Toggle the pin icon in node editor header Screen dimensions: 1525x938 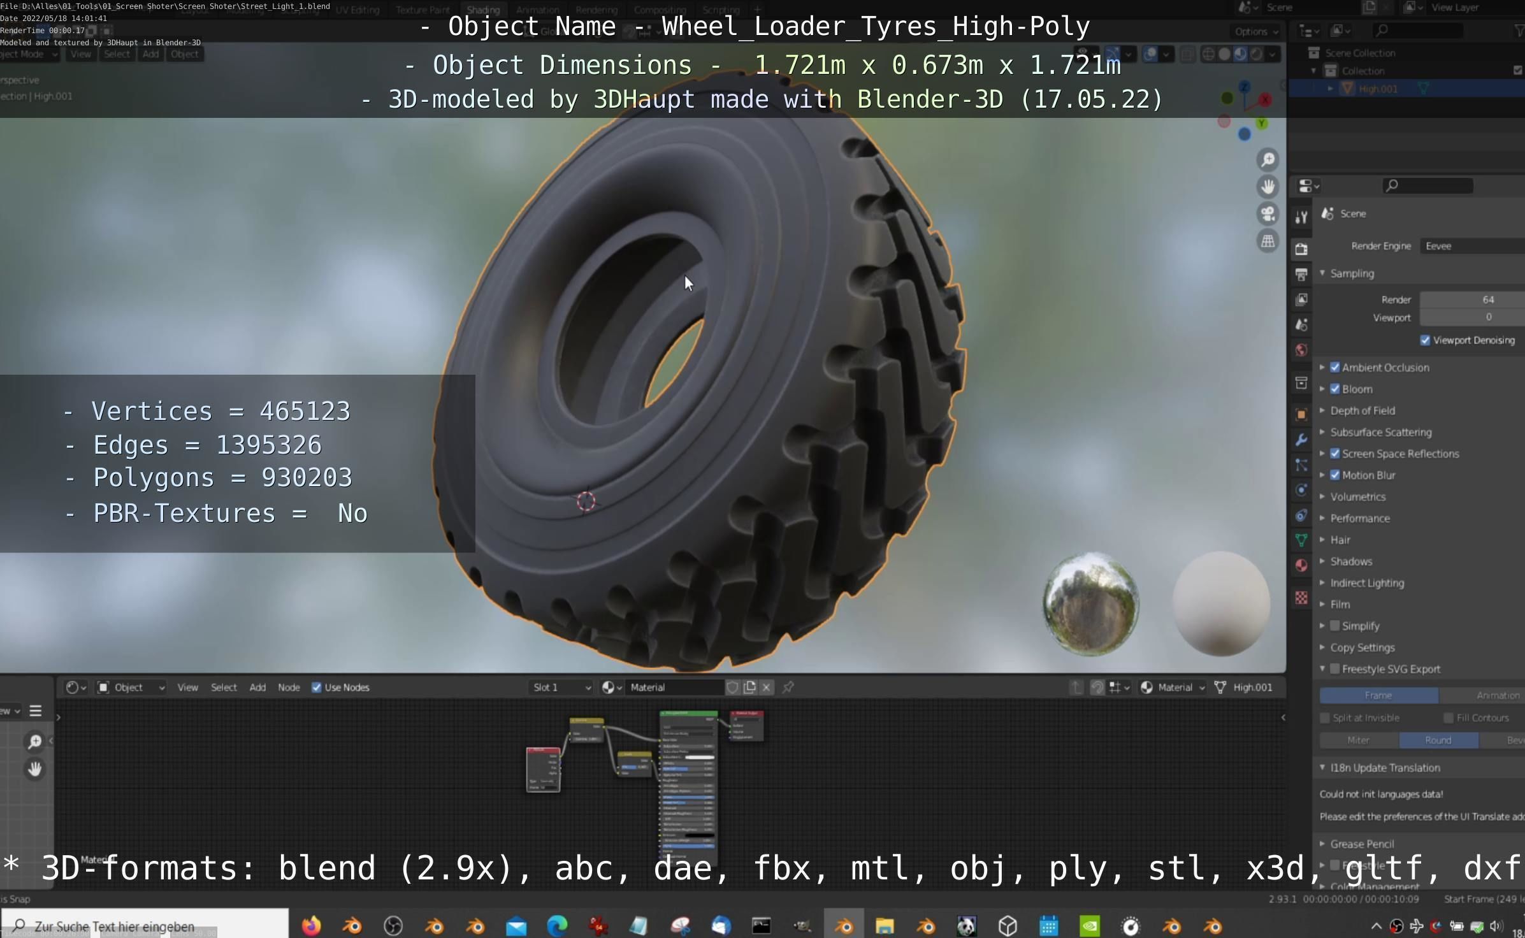788,687
